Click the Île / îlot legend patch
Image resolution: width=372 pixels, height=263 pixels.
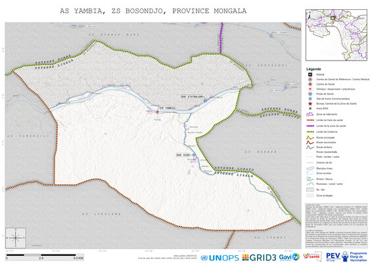click(x=310, y=189)
